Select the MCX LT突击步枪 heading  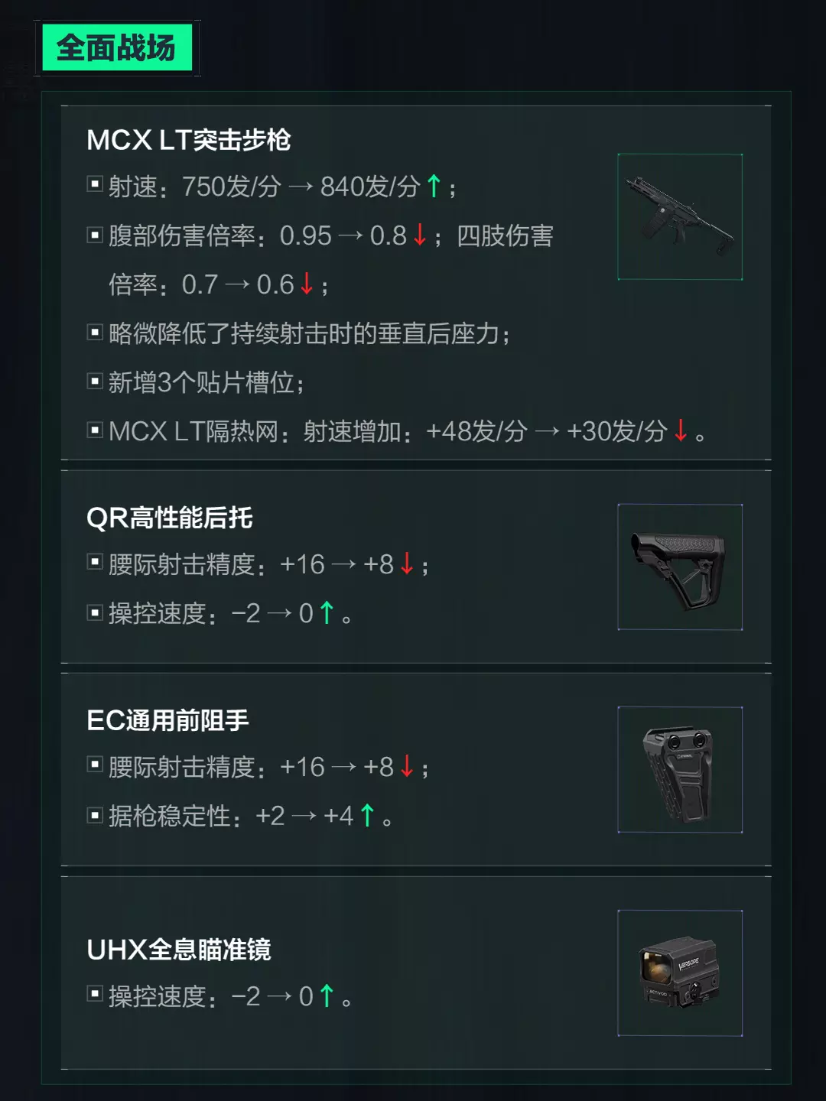coord(189,140)
